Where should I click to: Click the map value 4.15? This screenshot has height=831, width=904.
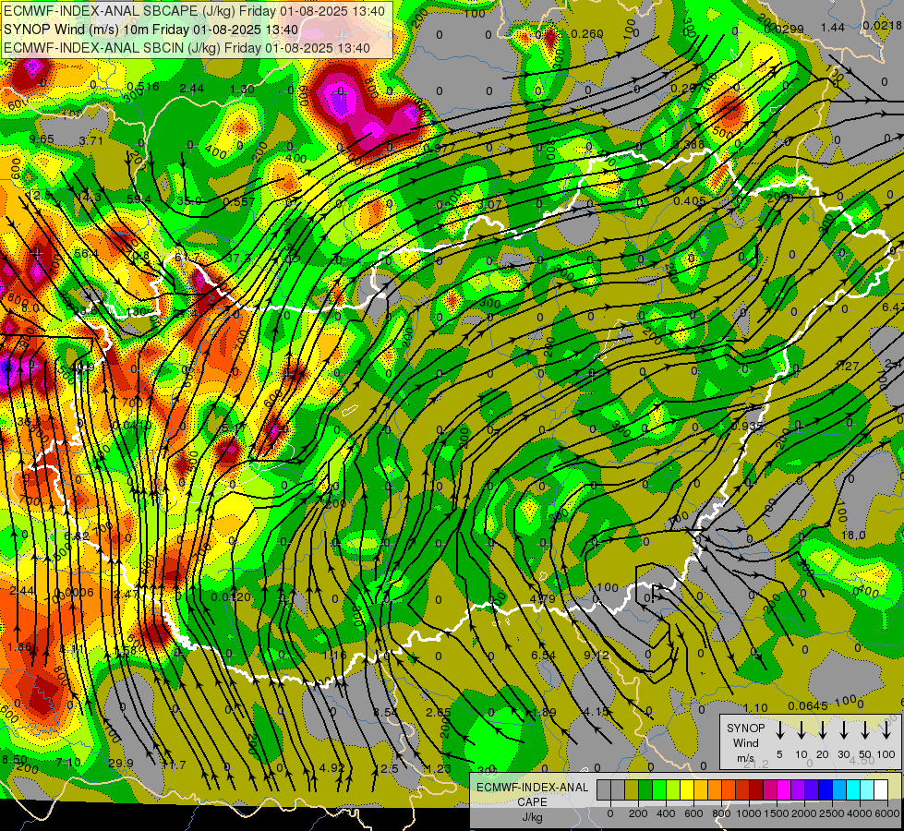596,712
